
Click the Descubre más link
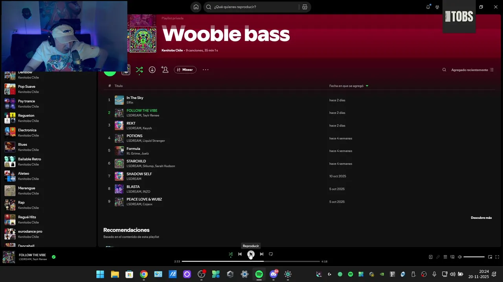click(x=481, y=218)
